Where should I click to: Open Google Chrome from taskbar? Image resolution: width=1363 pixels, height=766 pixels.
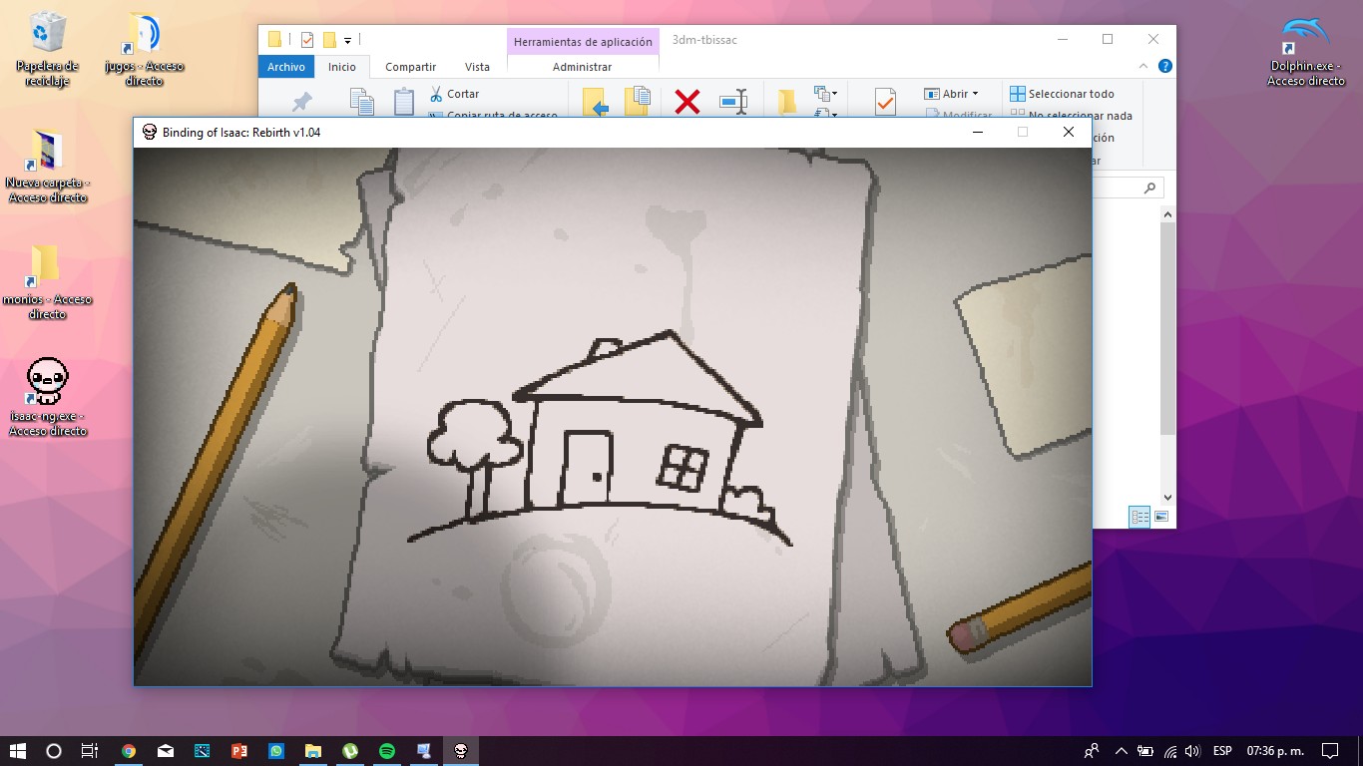tap(129, 751)
